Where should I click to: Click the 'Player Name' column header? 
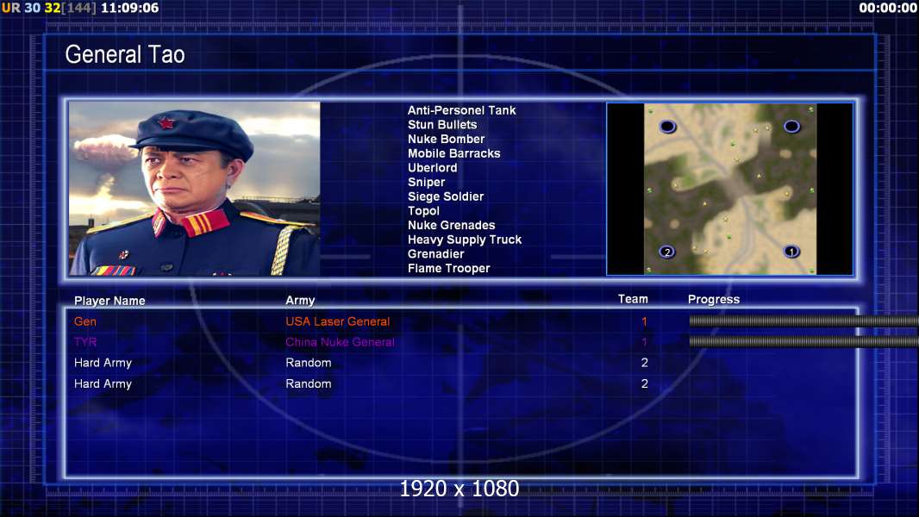pyautogui.click(x=109, y=301)
